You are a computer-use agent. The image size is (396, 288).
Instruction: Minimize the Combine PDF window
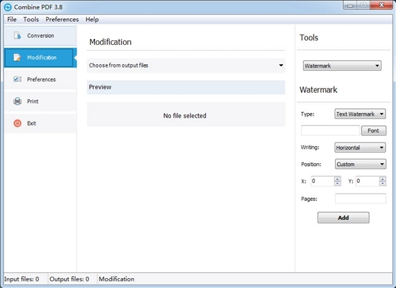click(x=350, y=5)
